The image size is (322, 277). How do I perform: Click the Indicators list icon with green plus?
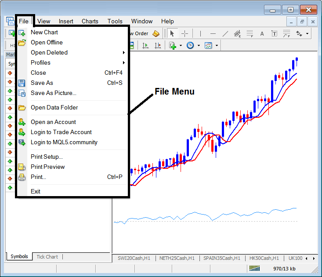coord(173,45)
